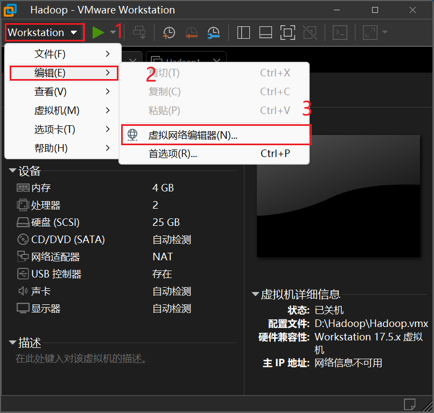Click the network adapter icon
Screen dimensions: 434x413
[23, 257]
